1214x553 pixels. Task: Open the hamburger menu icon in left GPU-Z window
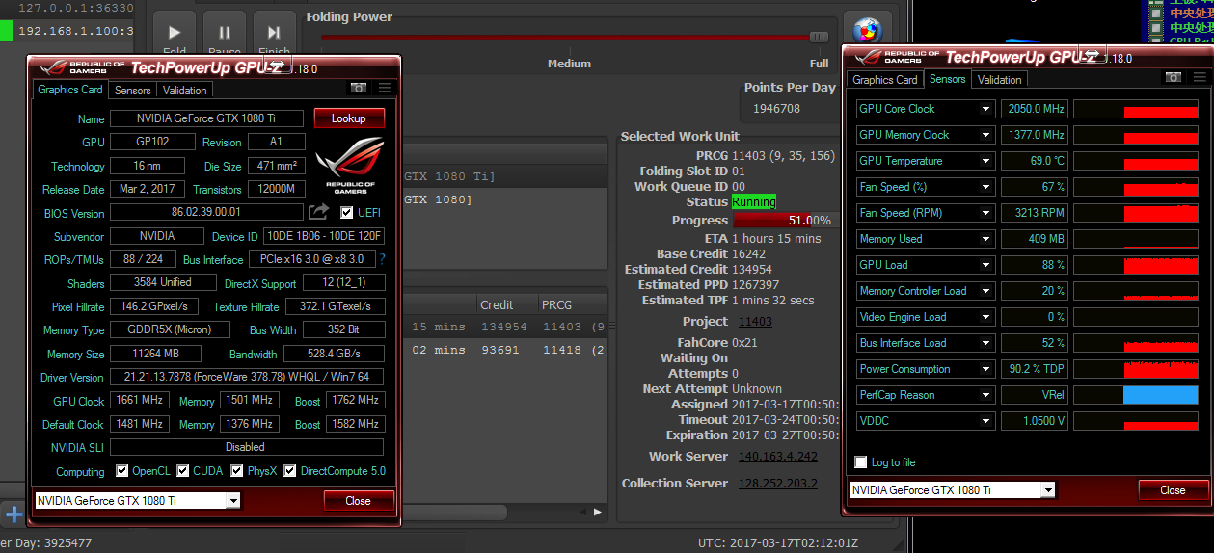pyautogui.click(x=385, y=88)
